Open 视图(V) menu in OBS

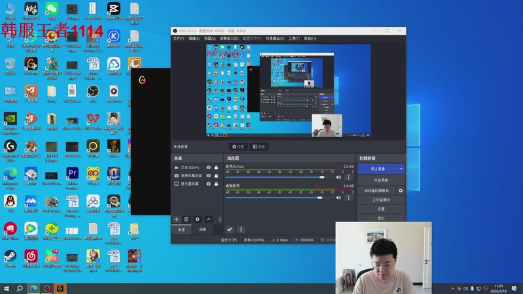click(x=210, y=39)
